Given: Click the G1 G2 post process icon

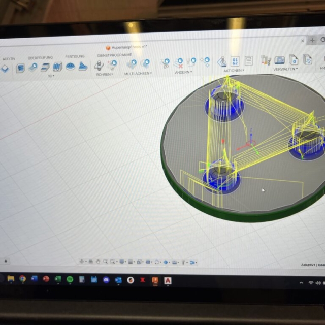Looking at the screenshot, I should (235, 61).
